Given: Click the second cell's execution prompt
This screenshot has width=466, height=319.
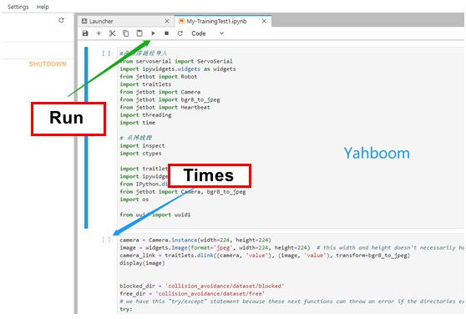Looking at the screenshot, I should [x=108, y=240].
